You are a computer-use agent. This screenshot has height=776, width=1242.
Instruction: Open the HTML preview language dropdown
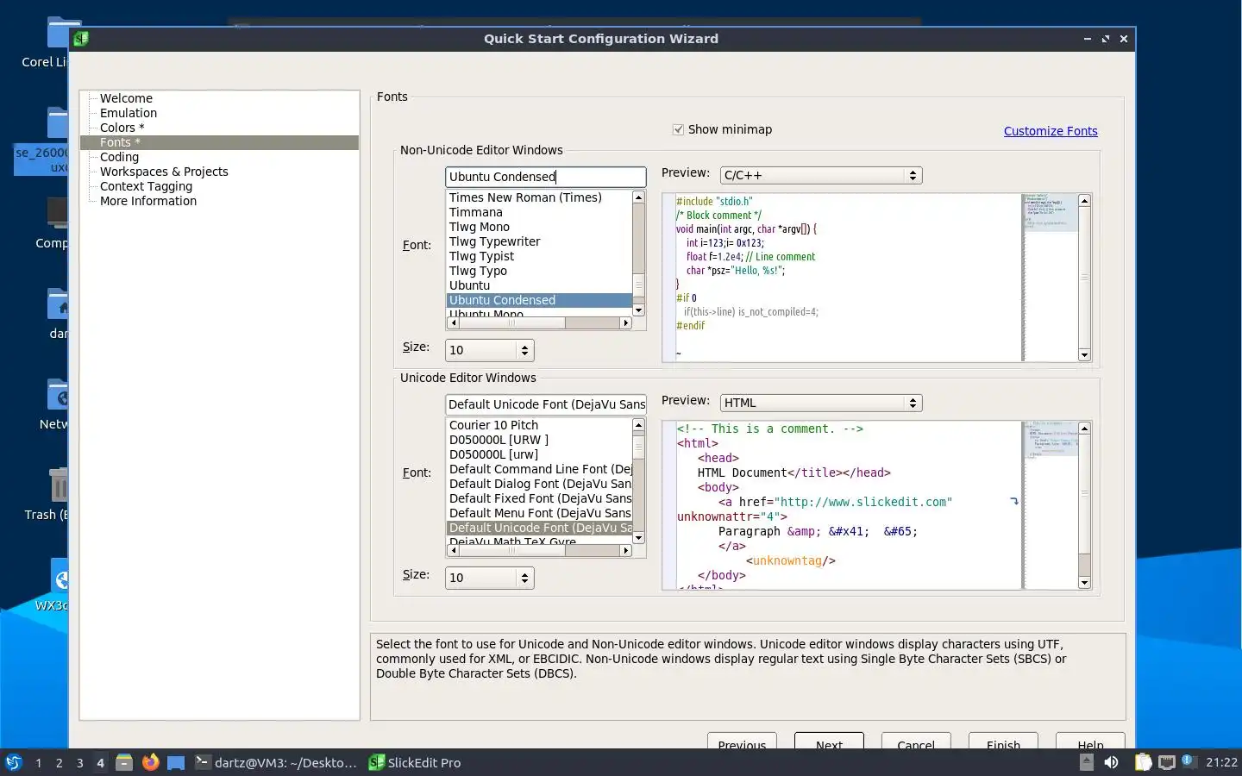coord(820,403)
